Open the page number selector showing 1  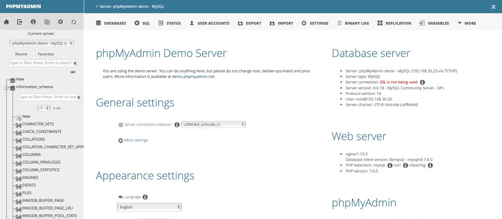coord(44,108)
